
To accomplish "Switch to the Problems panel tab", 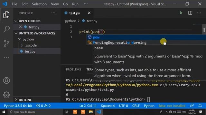I will tap(73, 69).
